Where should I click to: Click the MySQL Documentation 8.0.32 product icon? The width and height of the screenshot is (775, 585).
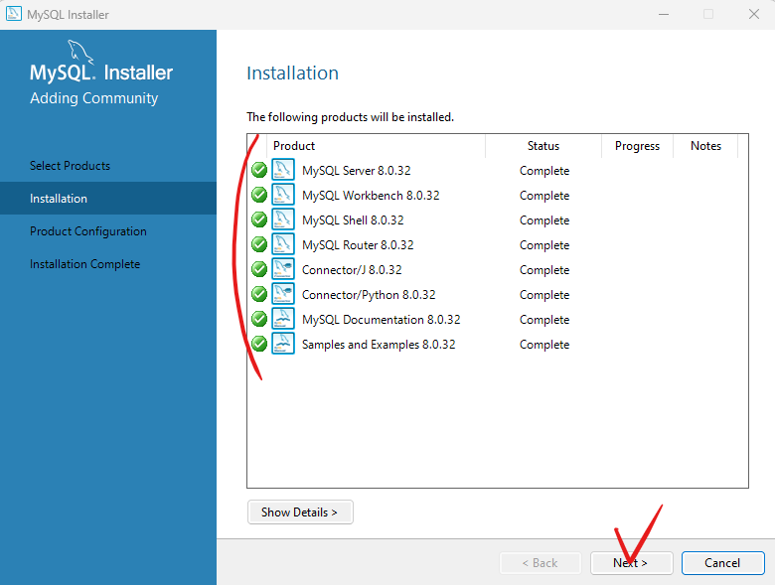pos(283,319)
